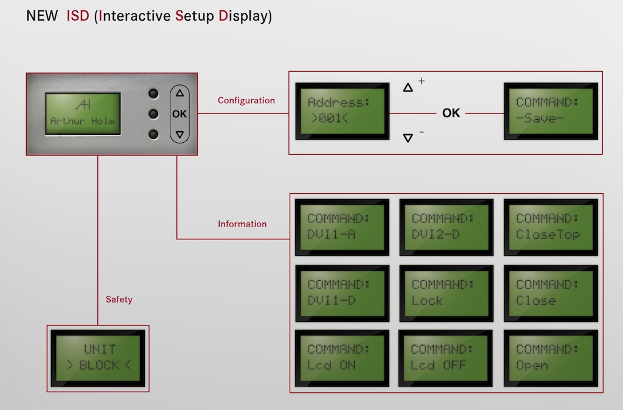The height and width of the screenshot is (410, 623).
Task: Click the COMMAND CloseTop display
Action: (x=551, y=227)
